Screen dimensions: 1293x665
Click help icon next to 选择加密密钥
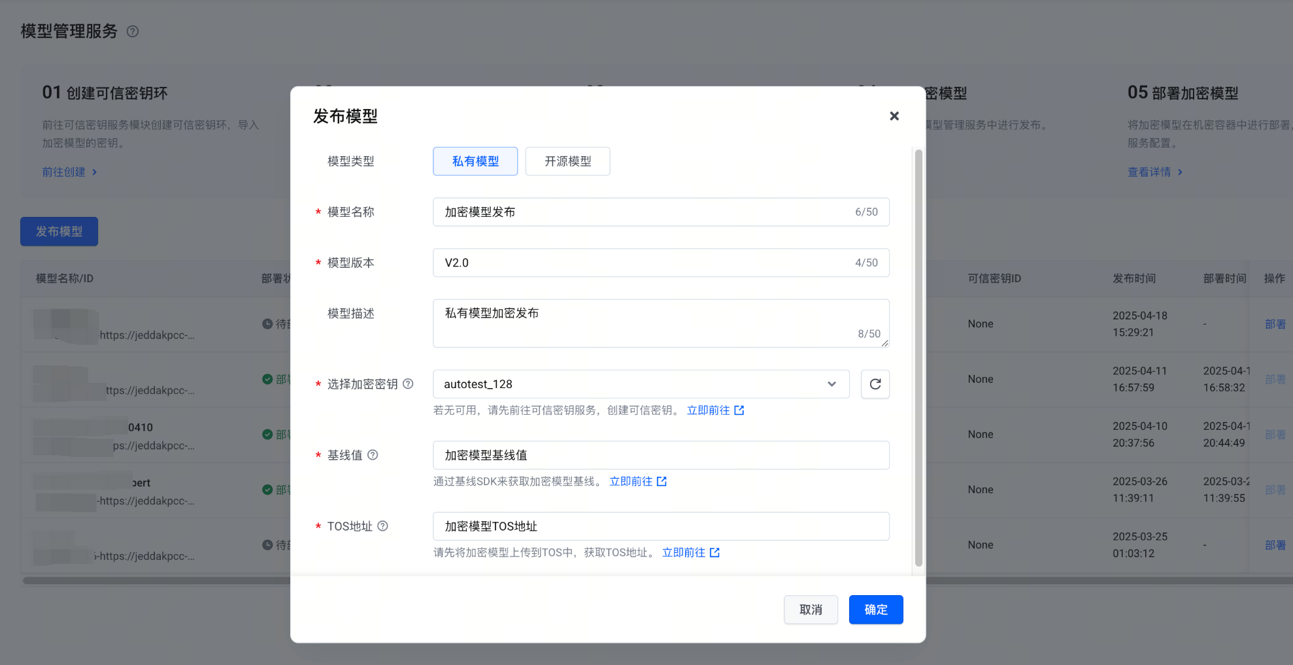point(408,384)
